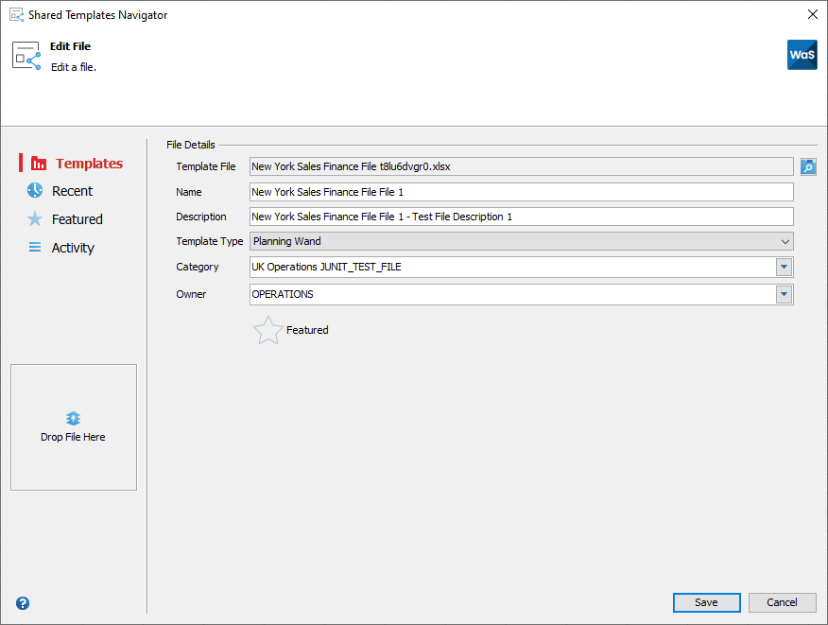828x625 pixels.
Task: Click the Drop File Here area
Action: click(73, 426)
